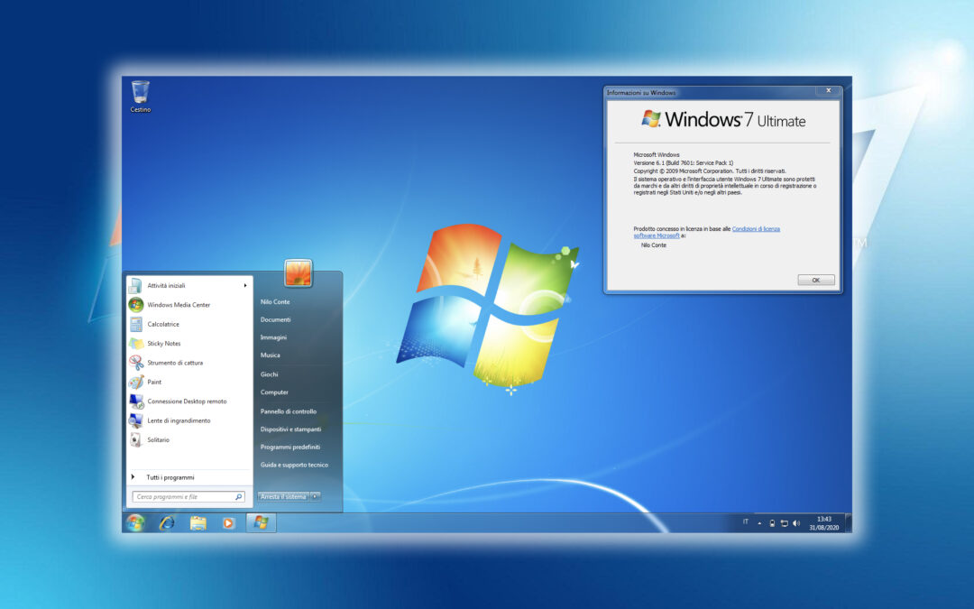This screenshot has height=609, width=974.
Task: Open Internet Explorer from the taskbar
Action: pos(166,522)
